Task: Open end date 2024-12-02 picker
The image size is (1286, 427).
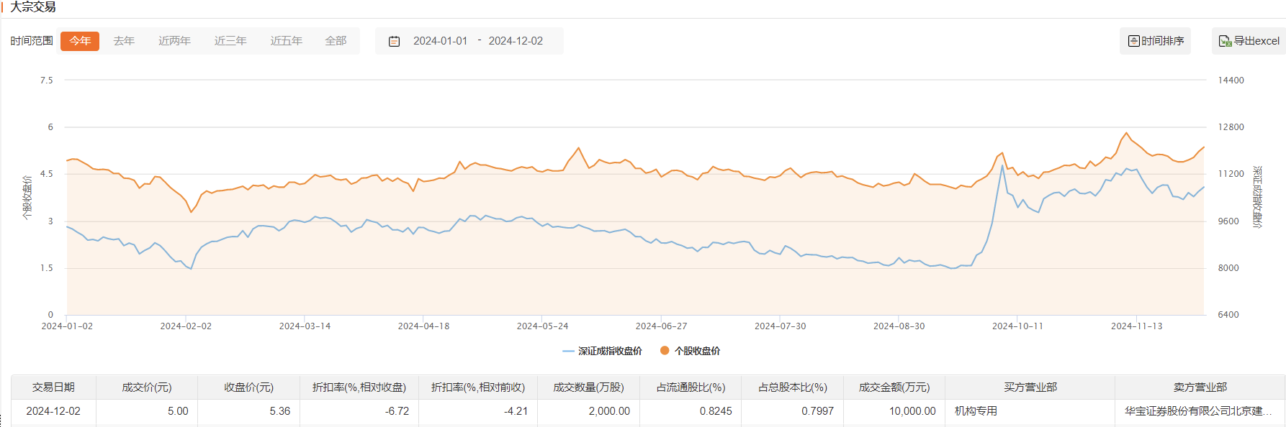Action: pyautogui.click(x=516, y=41)
